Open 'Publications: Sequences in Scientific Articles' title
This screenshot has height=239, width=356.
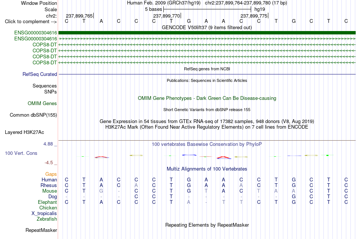click(x=207, y=80)
